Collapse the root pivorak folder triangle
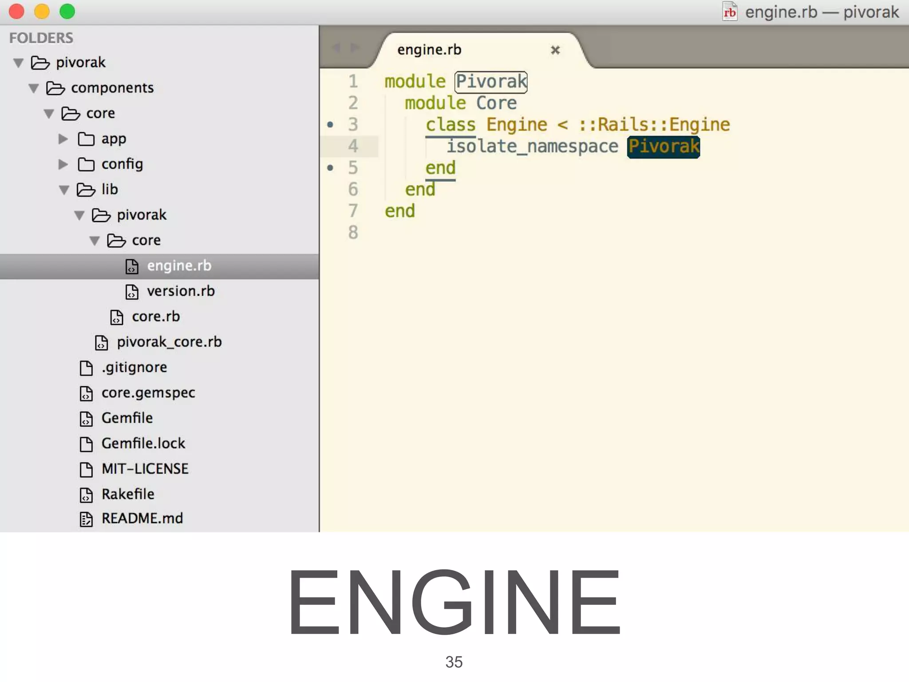 18,63
